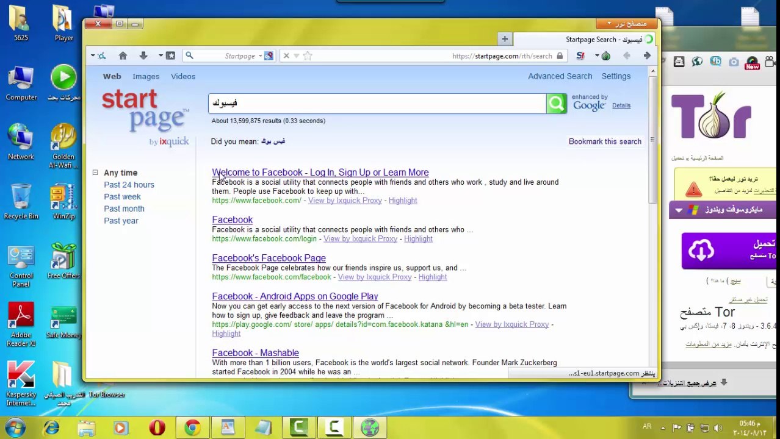Filter results by Past month
The width and height of the screenshot is (780, 439).
coord(124,209)
